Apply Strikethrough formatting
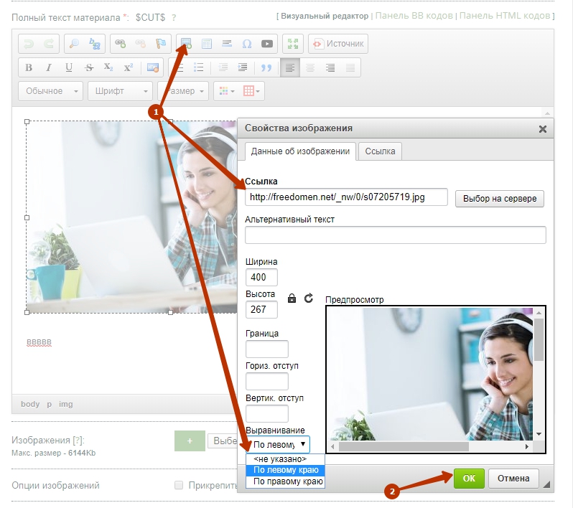The image size is (573, 508). [89, 67]
